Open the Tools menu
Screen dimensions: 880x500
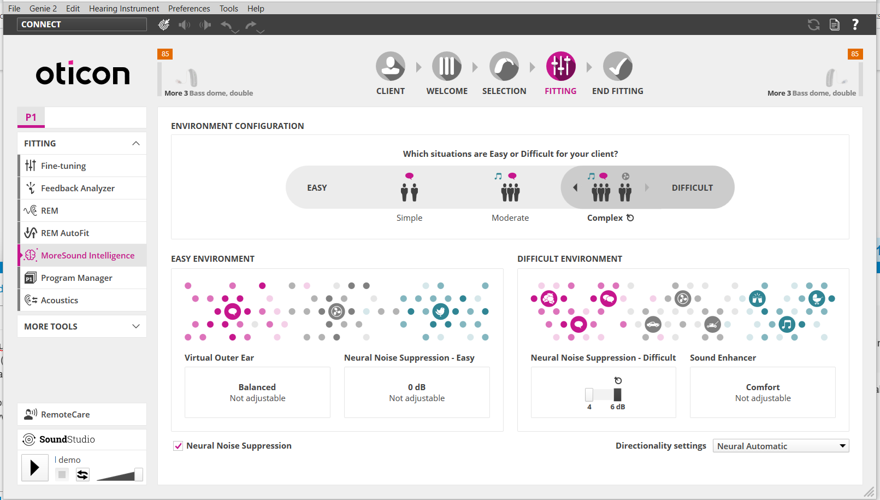tap(229, 8)
